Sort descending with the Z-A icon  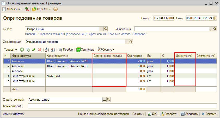53,50
